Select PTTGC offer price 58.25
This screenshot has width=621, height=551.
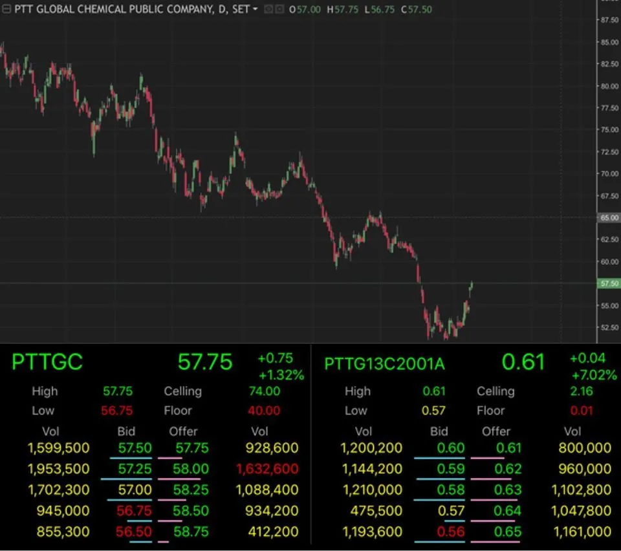tap(190, 490)
